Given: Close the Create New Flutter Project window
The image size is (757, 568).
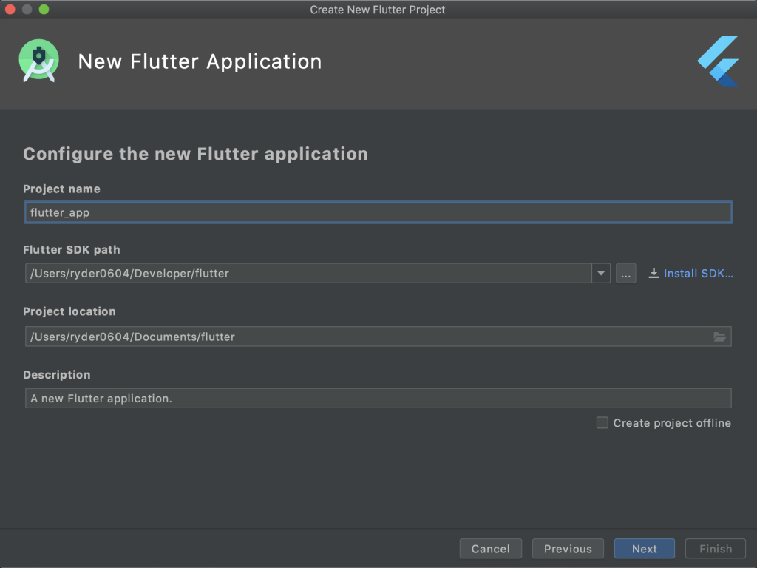Looking at the screenshot, I should point(10,10).
